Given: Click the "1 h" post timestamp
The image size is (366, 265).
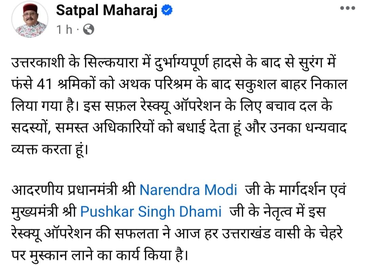Looking at the screenshot, I should click(x=64, y=30).
